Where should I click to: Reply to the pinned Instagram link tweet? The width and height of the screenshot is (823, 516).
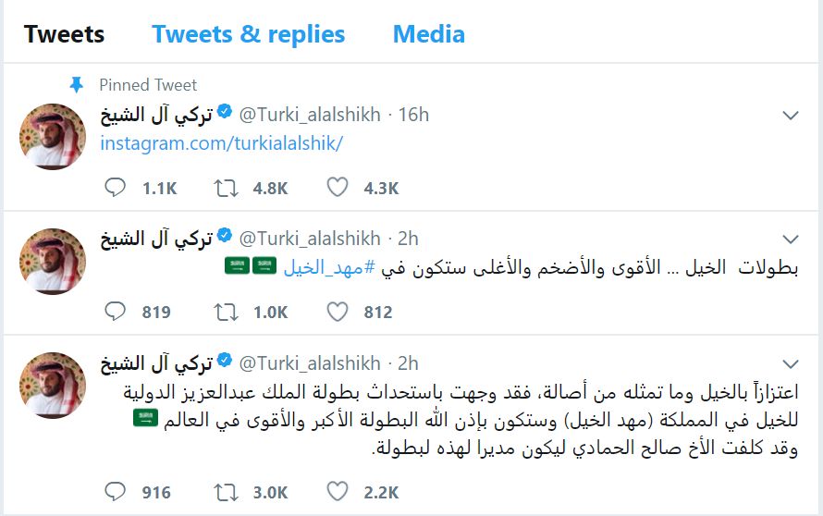pyautogui.click(x=116, y=189)
